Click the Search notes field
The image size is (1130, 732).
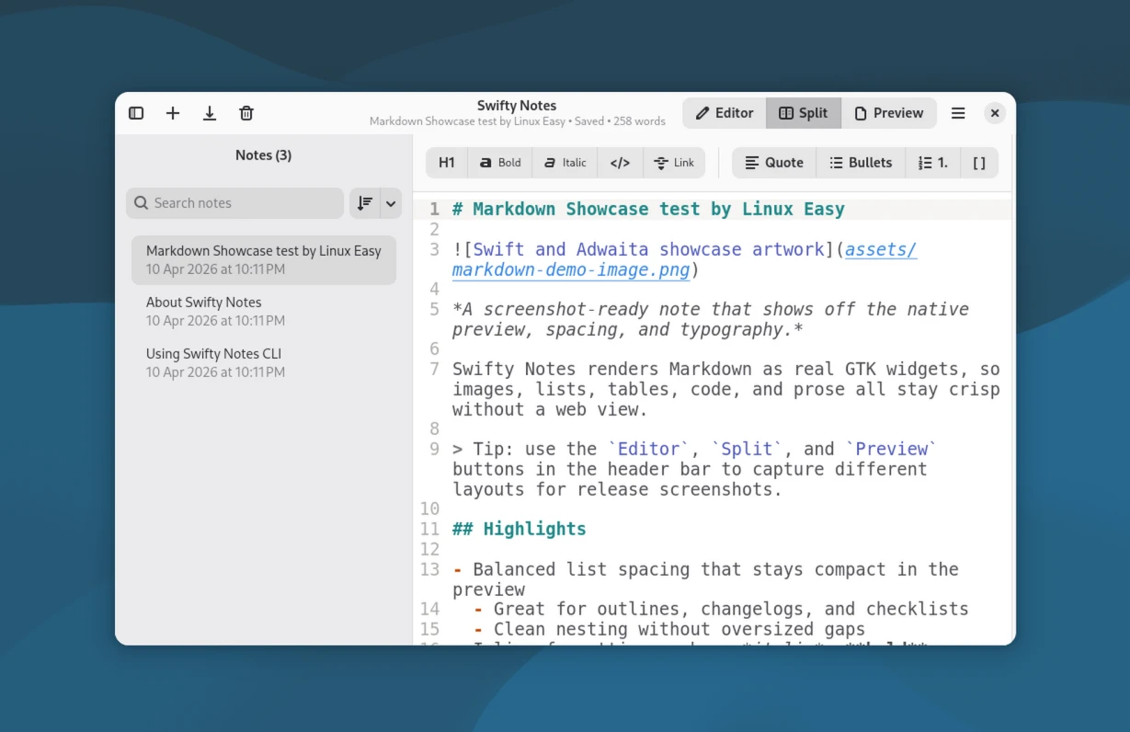tap(235, 203)
